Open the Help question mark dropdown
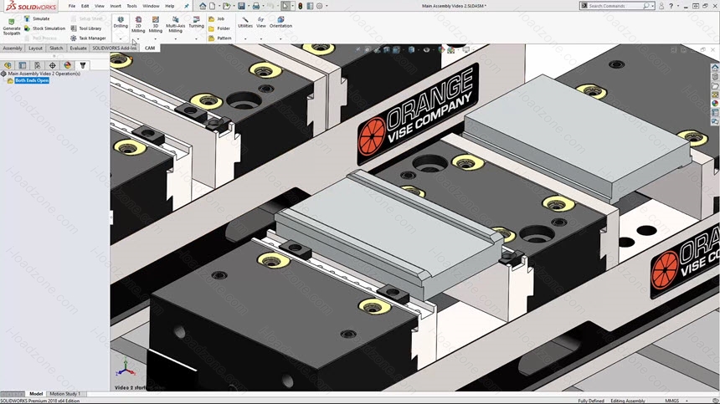Screen dimensions: 720x404 677,6
